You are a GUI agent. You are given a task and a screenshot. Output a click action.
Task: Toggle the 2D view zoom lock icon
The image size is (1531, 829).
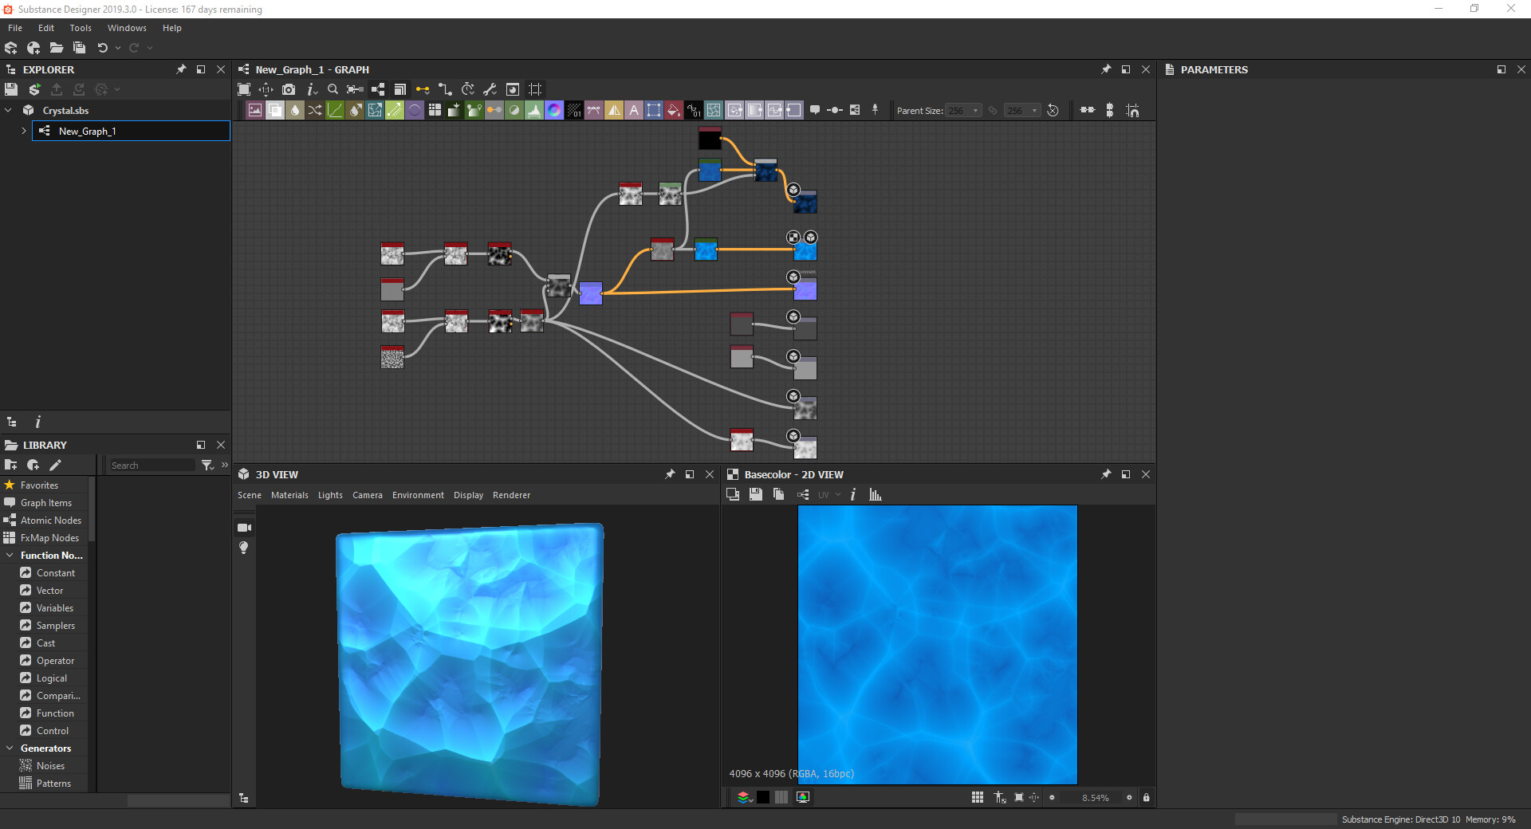(1146, 798)
